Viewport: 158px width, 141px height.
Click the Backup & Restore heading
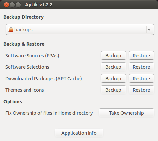click(x=24, y=44)
